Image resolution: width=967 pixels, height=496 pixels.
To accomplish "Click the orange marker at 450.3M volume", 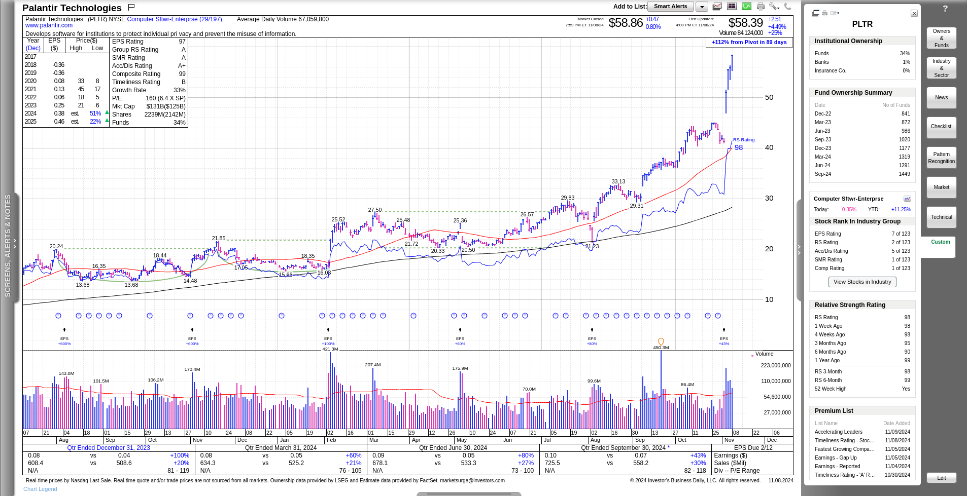I will point(661,341).
